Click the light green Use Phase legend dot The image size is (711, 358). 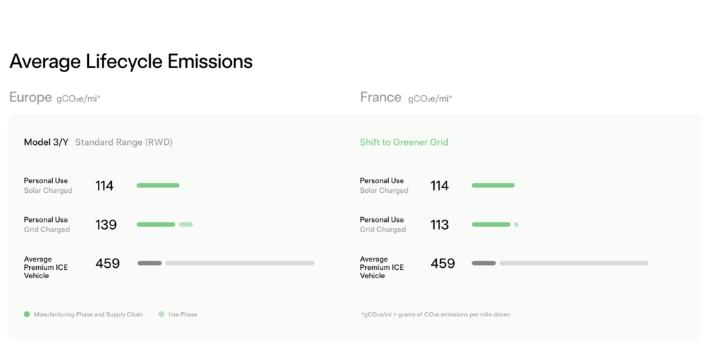(161, 314)
